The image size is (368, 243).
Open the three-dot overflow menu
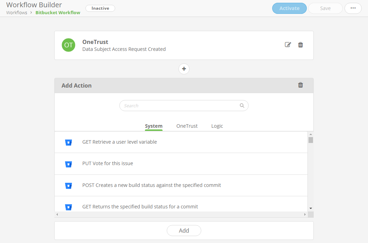(353, 8)
